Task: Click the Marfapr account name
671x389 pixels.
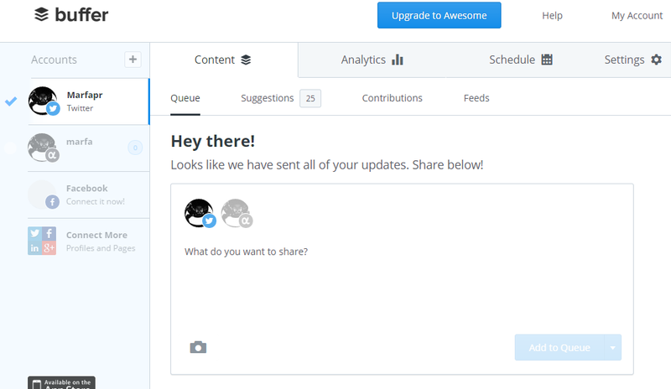Action: (85, 95)
